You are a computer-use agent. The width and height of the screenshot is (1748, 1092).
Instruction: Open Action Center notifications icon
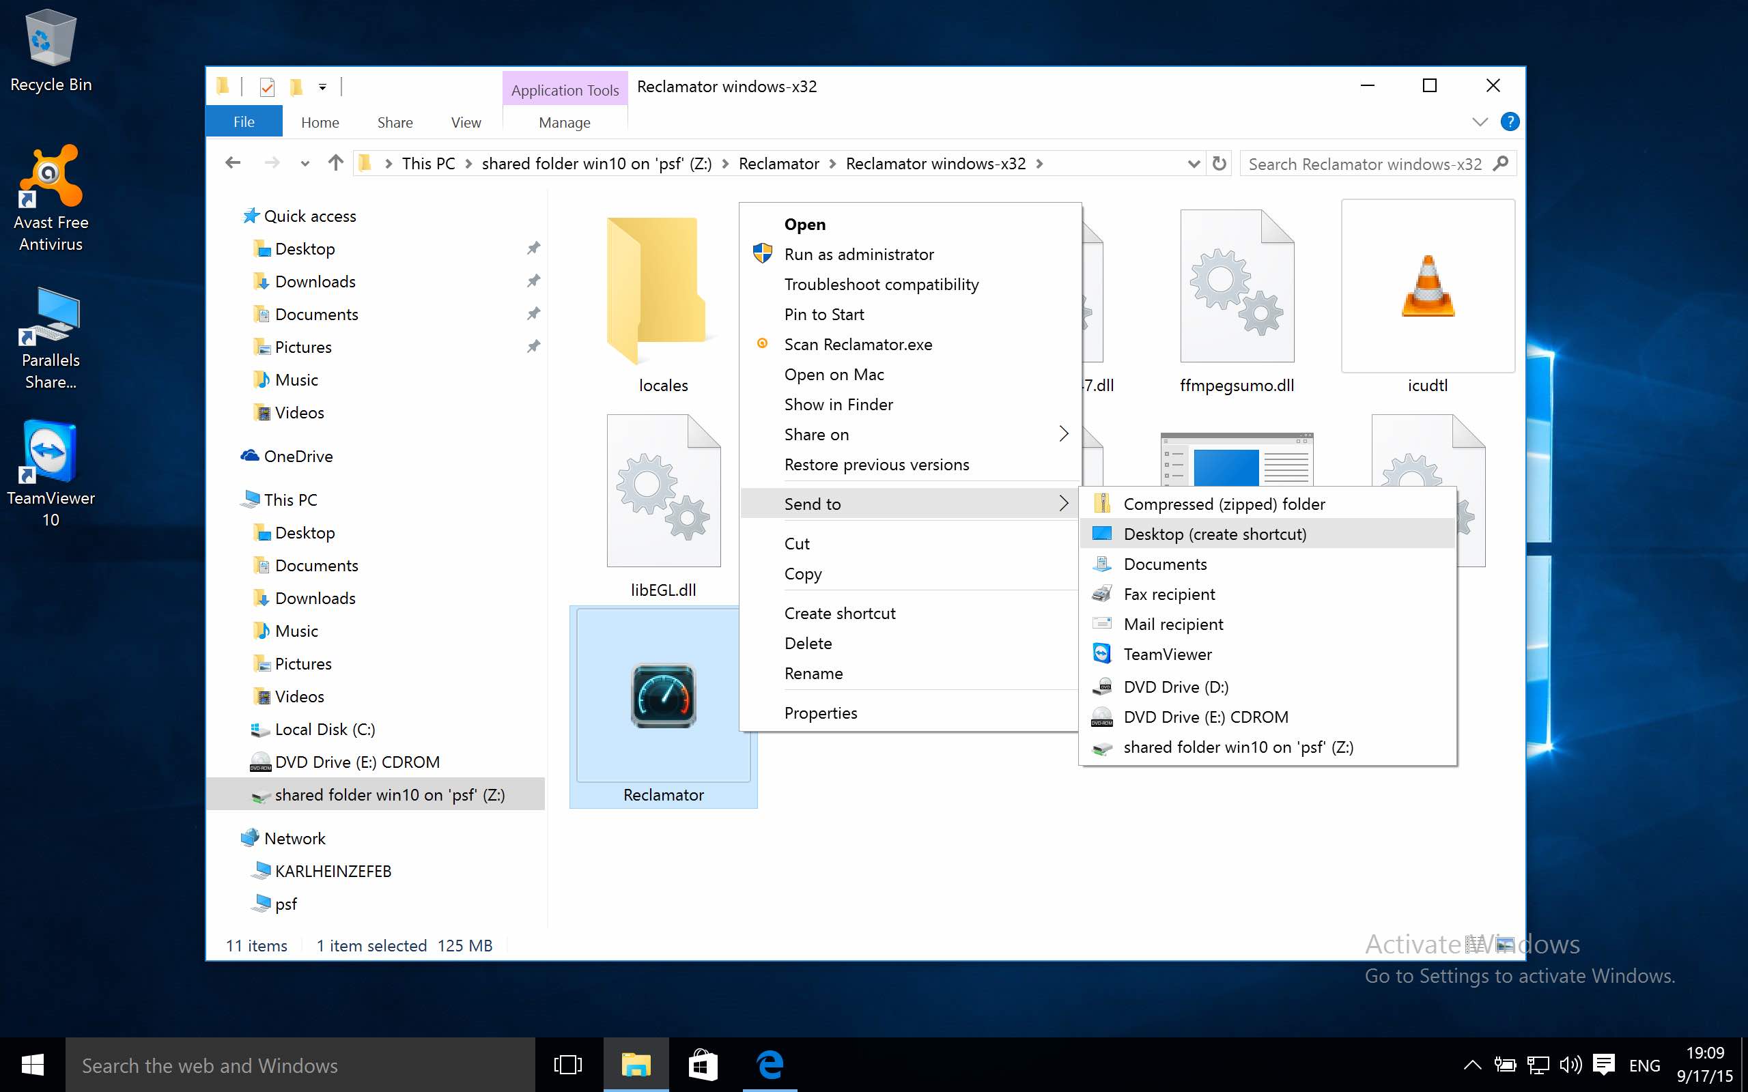click(1603, 1065)
